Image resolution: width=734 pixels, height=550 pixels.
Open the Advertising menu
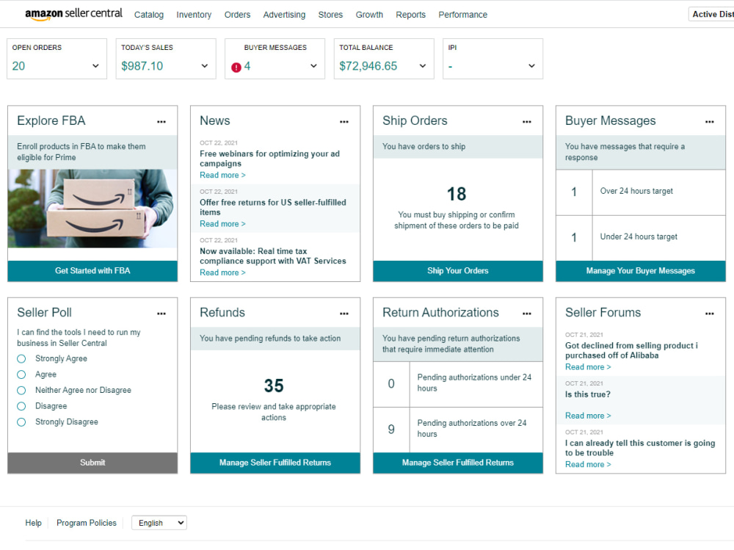284,15
